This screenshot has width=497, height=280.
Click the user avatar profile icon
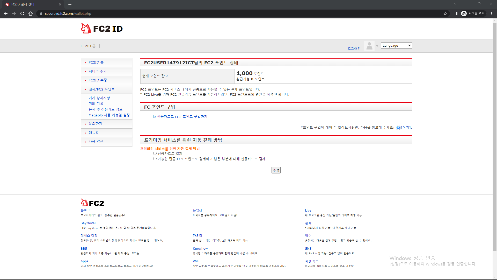point(369,46)
